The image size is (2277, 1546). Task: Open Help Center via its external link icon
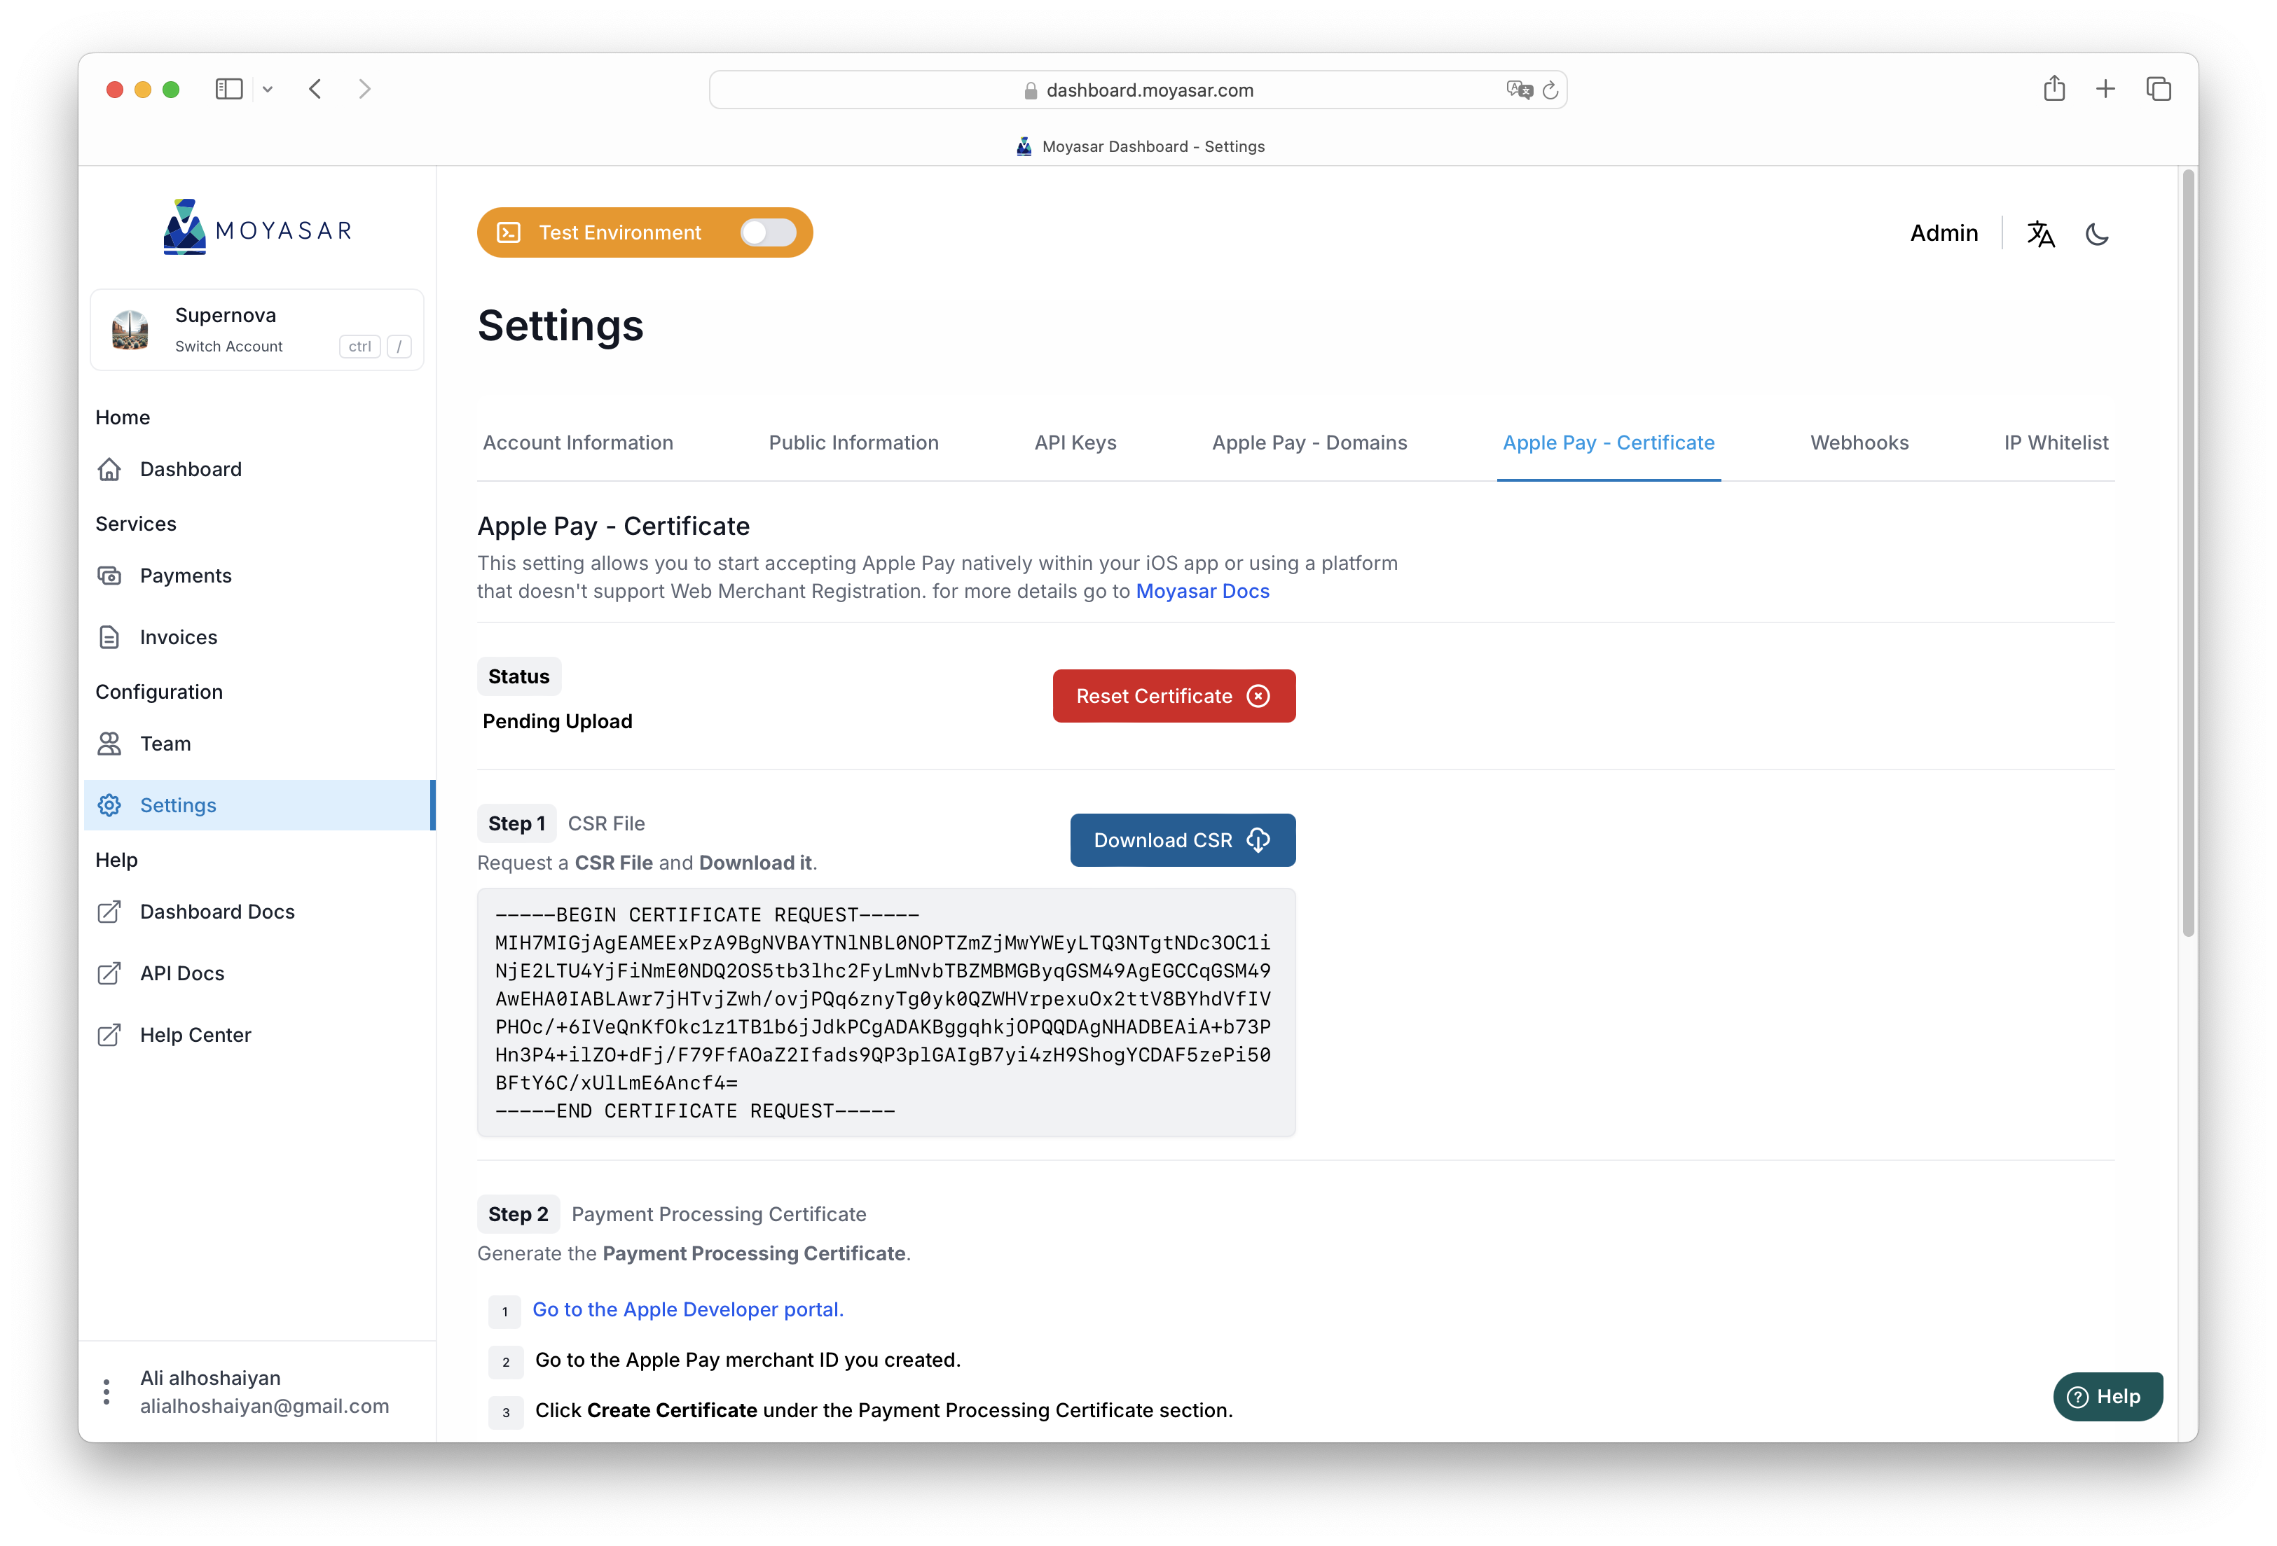(110, 1035)
